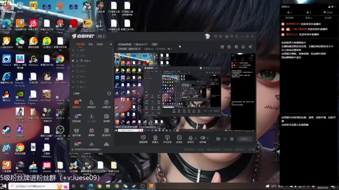The image size is (339, 190).
Task: Toggle lock on 弹幕助手 side panel
Action: pyautogui.click(x=329, y=7)
